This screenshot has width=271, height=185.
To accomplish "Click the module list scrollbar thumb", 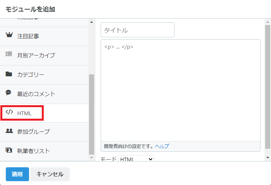I will pos(92,114).
